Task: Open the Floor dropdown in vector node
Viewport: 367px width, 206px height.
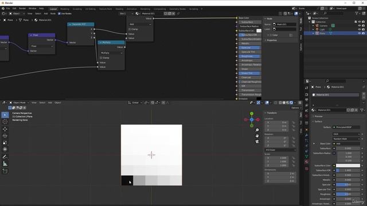Action: [x=42, y=46]
